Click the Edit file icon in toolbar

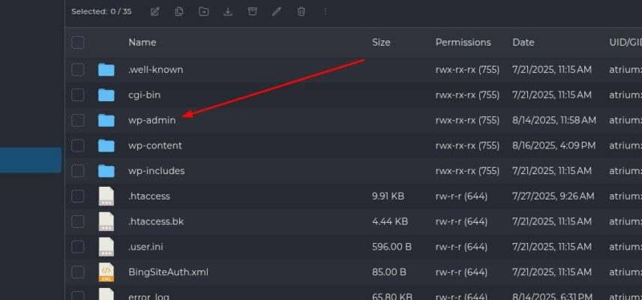[x=154, y=11]
